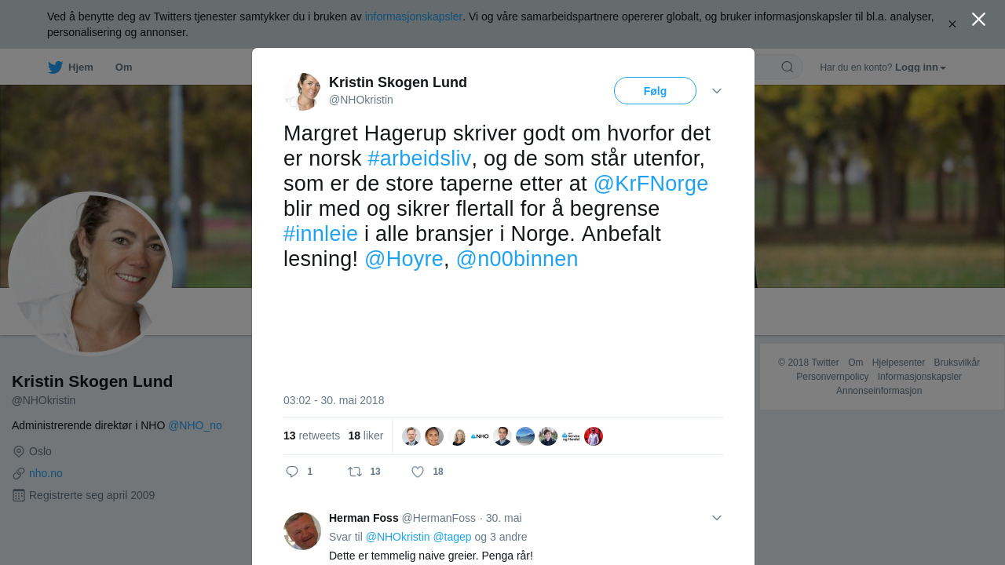The width and height of the screenshot is (1005, 565).
Task: Follow Kristin Skogen Lund with Følg button
Action: click(655, 91)
